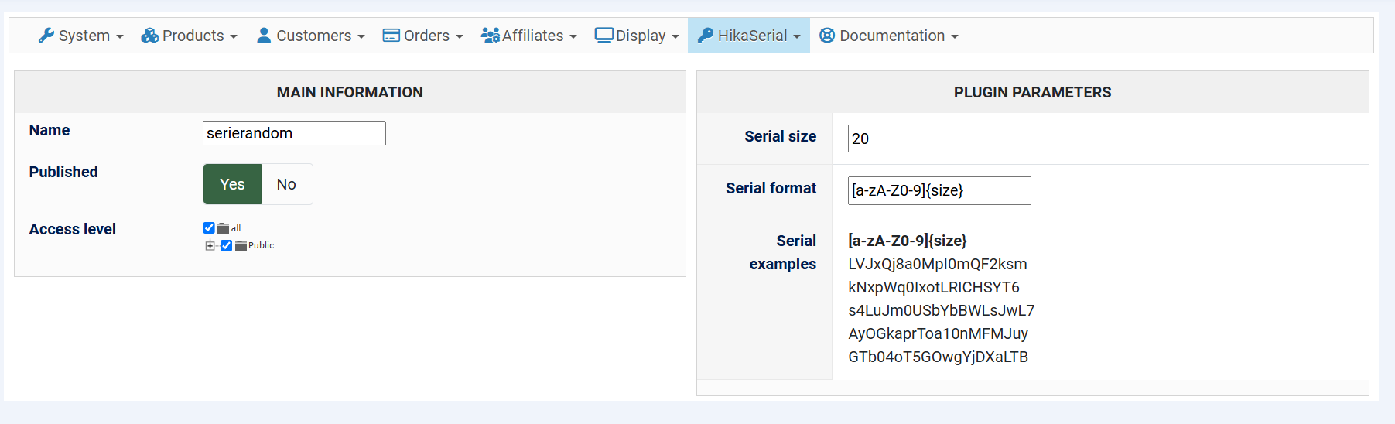Image resolution: width=1395 pixels, height=424 pixels.
Task: Open the System dropdown arrow
Action: [x=120, y=36]
